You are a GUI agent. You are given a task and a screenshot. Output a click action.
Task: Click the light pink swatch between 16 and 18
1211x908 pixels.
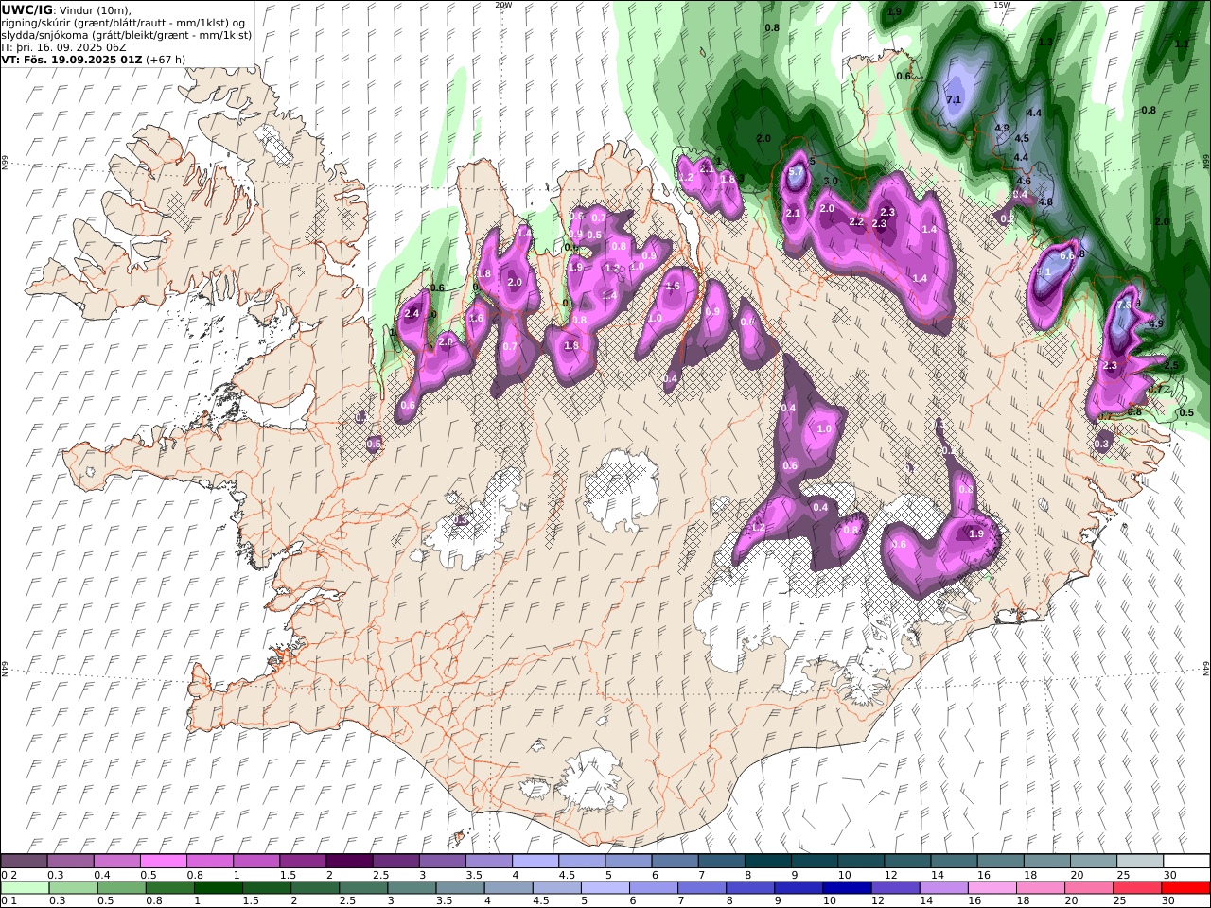coord(992,887)
